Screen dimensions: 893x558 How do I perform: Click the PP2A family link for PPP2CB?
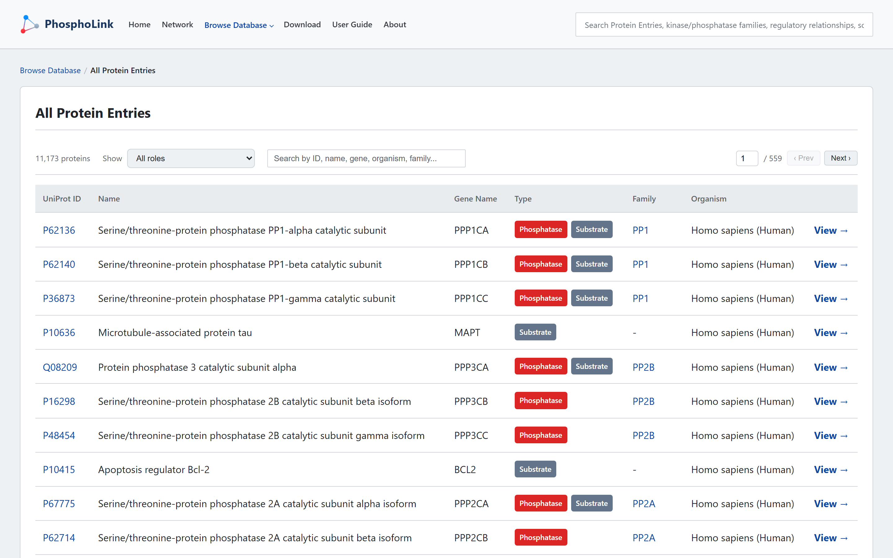(x=644, y=538)
